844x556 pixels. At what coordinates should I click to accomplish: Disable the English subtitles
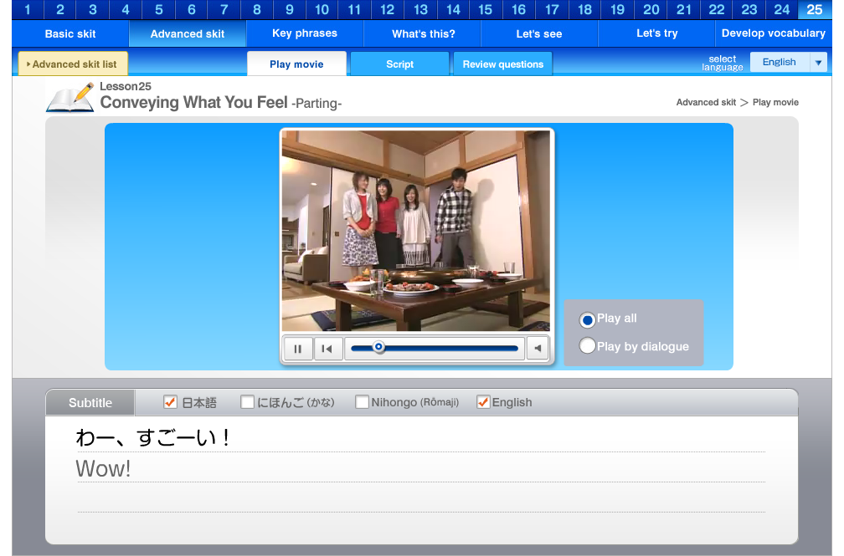[x=483, y=401]
